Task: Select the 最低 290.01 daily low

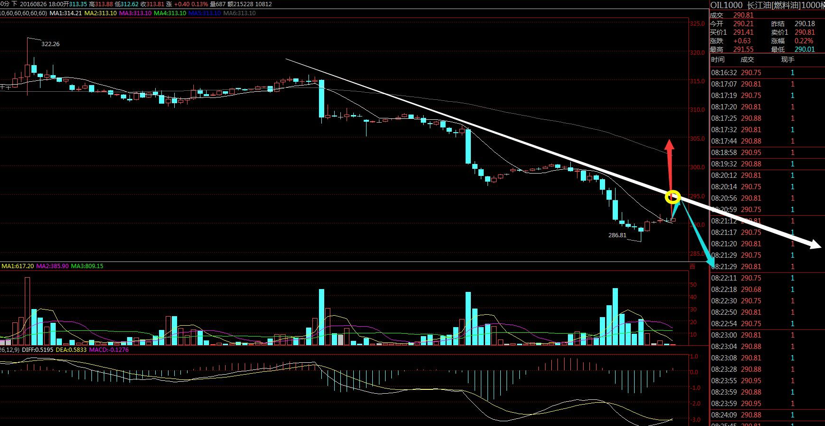Action: (793, 49)
